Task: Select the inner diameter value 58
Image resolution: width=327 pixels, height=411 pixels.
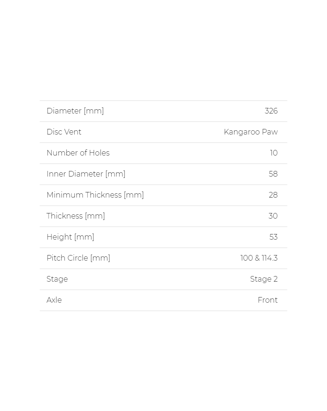Action: point(273,174)
